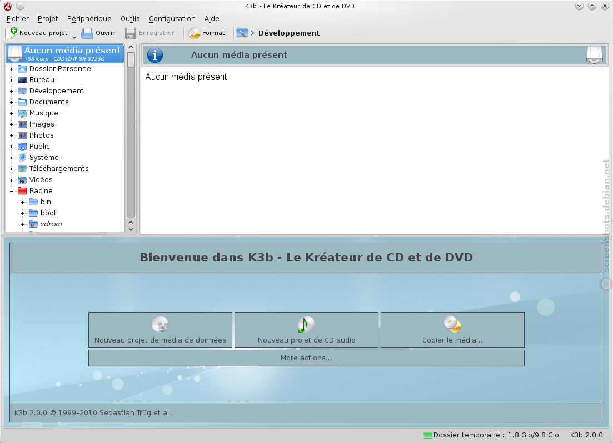Click the K3b 2.0.0 version in status bar
The height and width of the screenshot is (443, 613).
coord(586,435)
